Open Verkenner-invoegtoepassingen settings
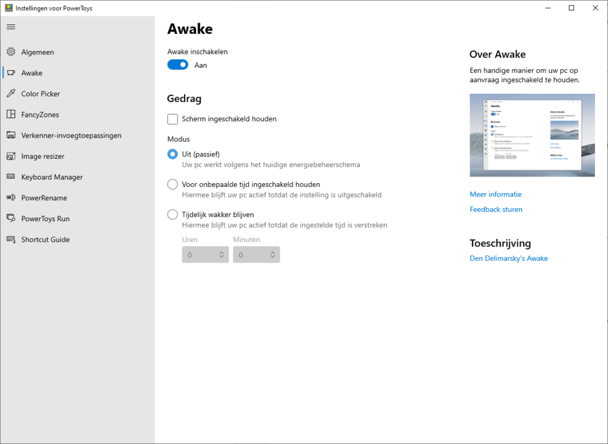The width and height of the screenshot is (608, 444). tap(78, 136)
